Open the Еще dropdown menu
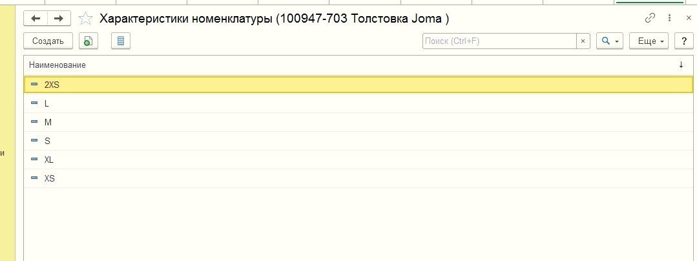The width and height of the screenshot is (697, 261). (649, 41)
